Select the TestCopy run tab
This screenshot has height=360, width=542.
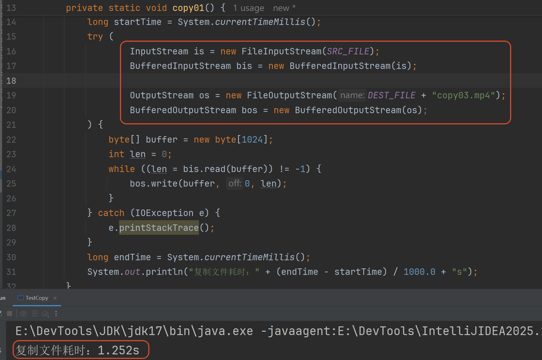click(x=37, y=298)
